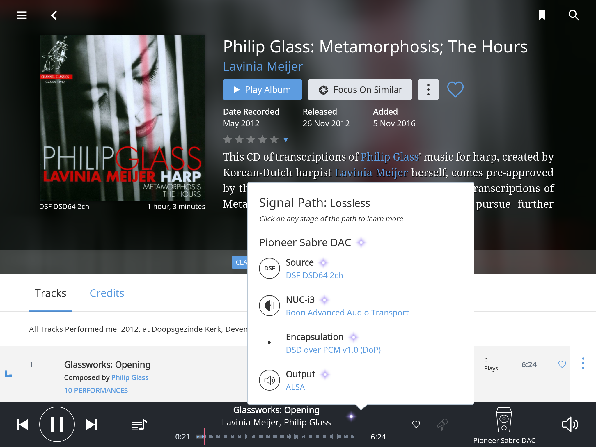Seek within the playback waveform bar
Screen dimensions: 596x447
[x=280, y=437]
